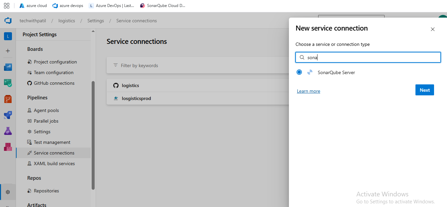
Task: Select the SonarQube Server radio button
Action: click(299, 72)
